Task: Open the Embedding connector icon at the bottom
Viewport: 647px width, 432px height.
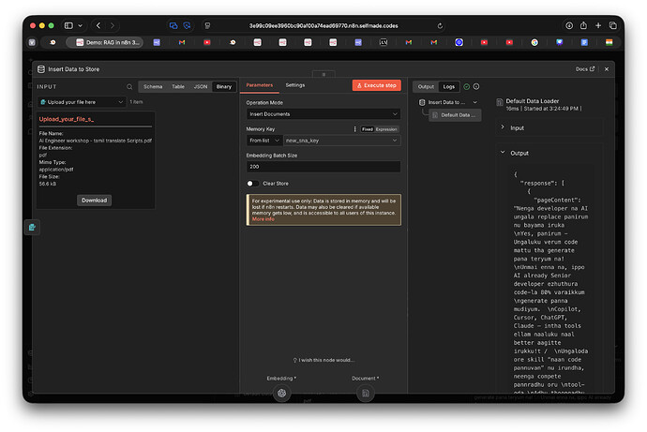Action: [x=282, y=393]
